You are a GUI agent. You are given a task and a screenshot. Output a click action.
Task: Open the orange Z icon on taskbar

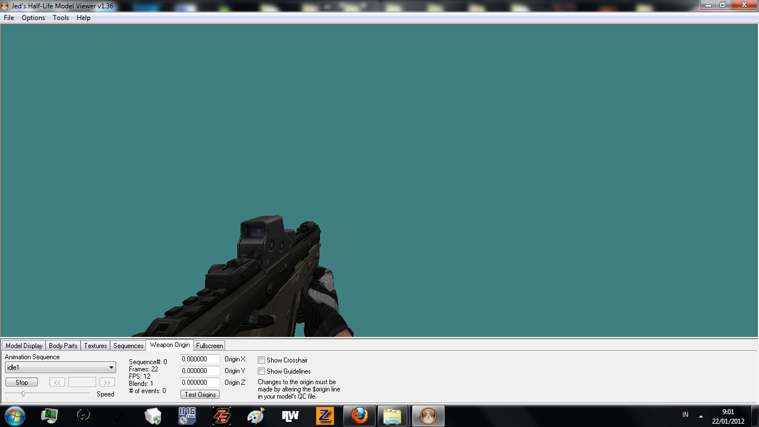[324, 416]
